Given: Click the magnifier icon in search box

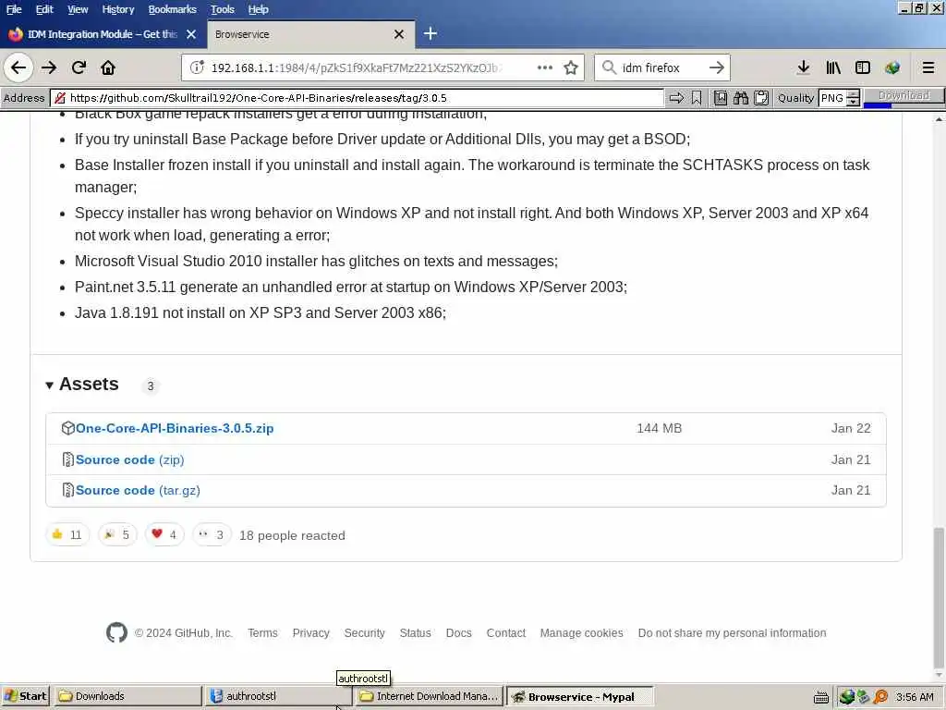Looking at the screenshot, I should point(610,67).
